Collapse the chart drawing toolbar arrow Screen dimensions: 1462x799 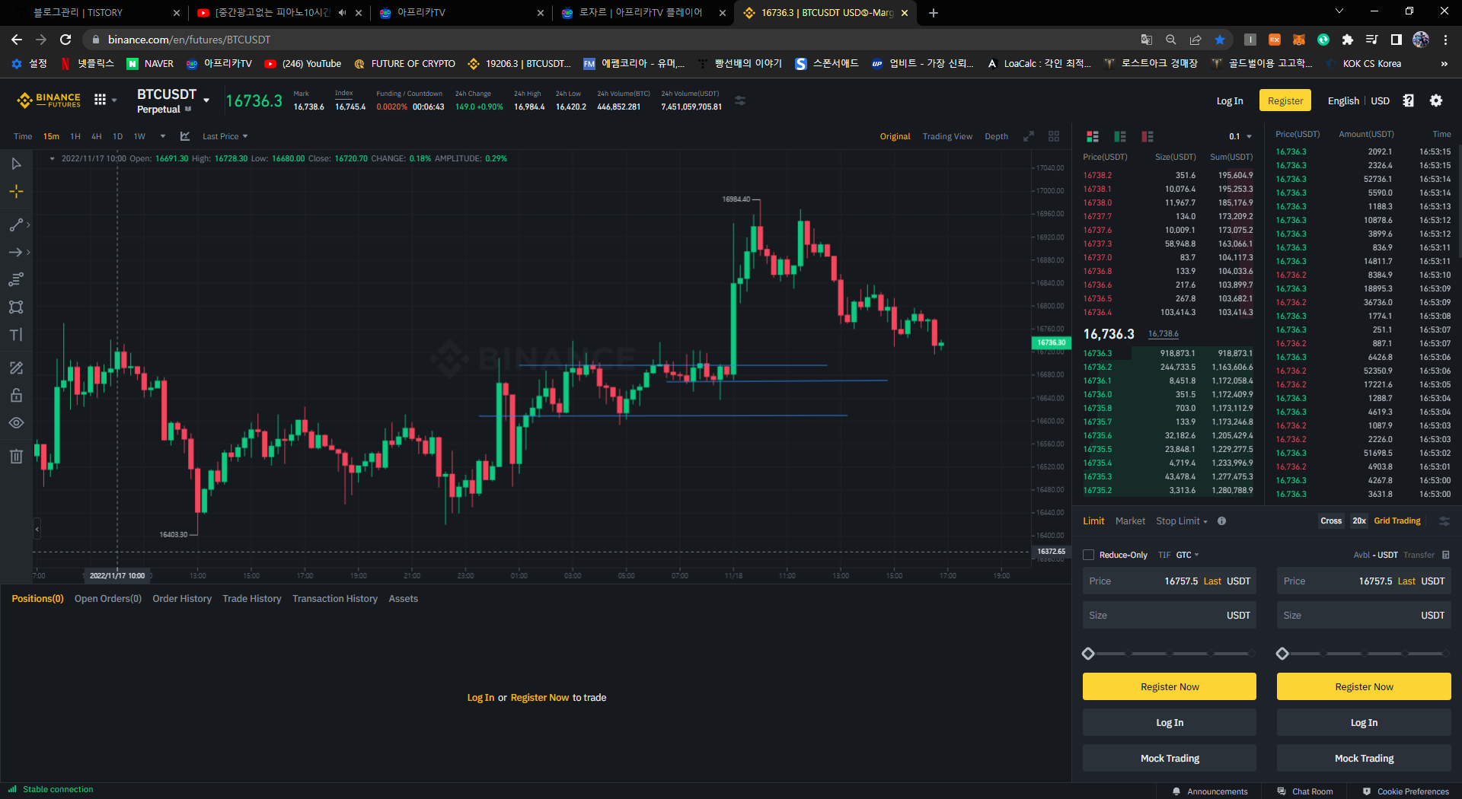tap(37, 528)
